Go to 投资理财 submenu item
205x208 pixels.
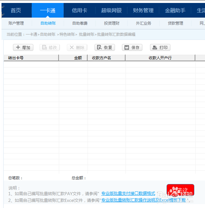tap(112, 23)
